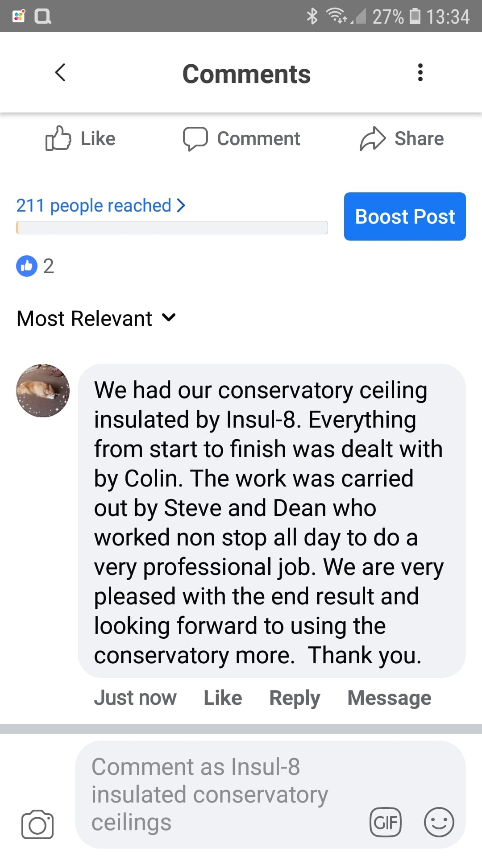View who reacted with blue like
Image resolution: width=482 pixels, height=857 pixels.
[x=27, y=266]
